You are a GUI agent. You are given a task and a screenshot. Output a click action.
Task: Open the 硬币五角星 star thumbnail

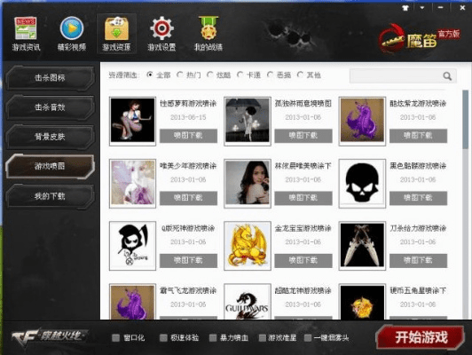(x=362, y=302)
